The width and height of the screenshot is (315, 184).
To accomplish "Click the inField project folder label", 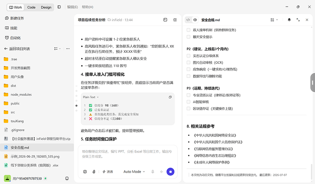I will tap(115, 20).
